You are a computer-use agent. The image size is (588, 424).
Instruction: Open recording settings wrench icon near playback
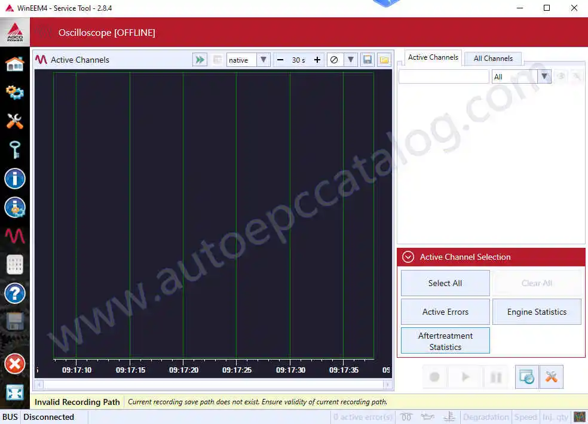(x=551, y=377)
